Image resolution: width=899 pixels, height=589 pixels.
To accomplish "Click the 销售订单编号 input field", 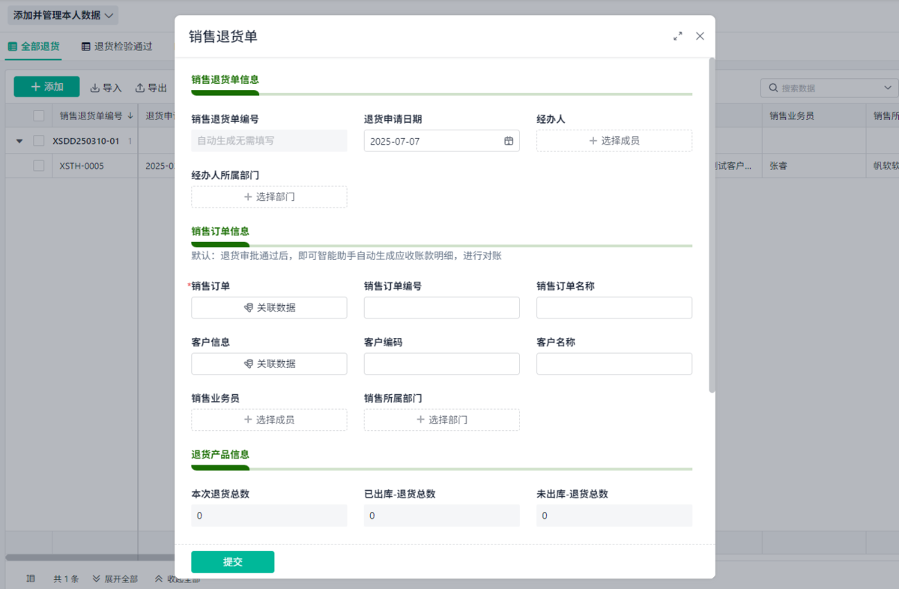I will point(441,308).
